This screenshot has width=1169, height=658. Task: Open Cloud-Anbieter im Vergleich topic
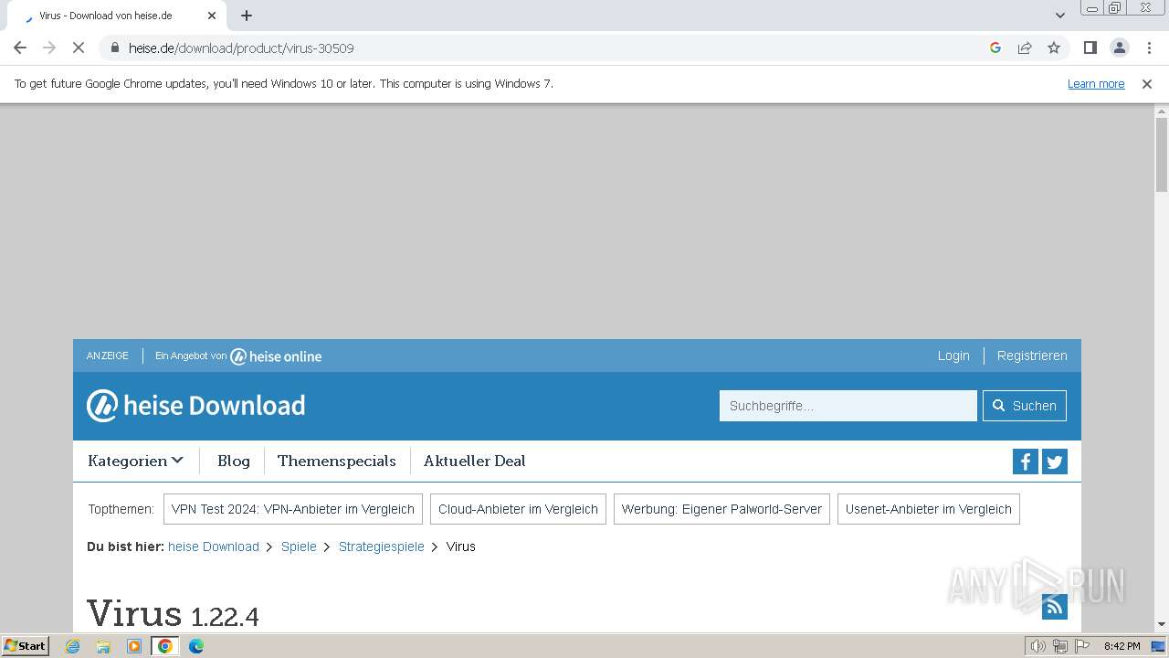point(518,509)
